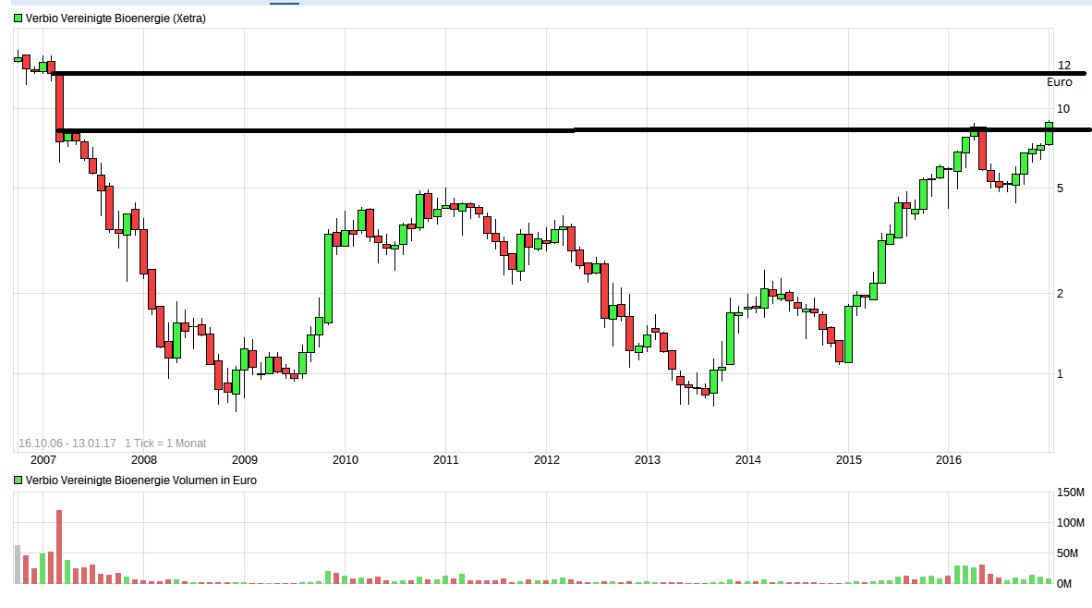Jump to the 2010 year label on the time axis
1092x608 pixels.
[x=345, y=459]
